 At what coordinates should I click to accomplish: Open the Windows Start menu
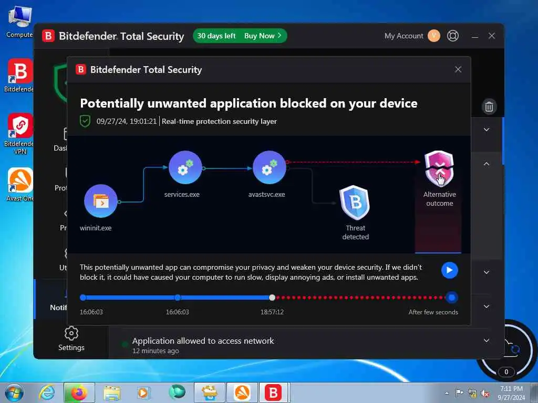tap(14, 393)
